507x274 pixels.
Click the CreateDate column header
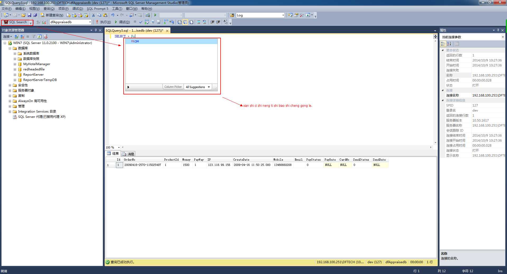(252, 160)
